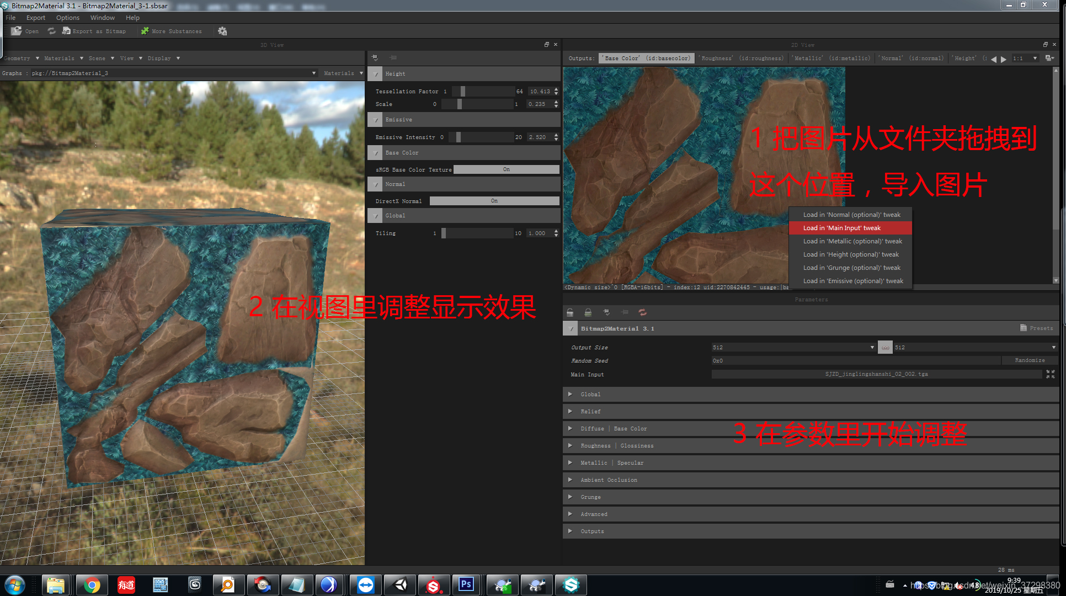This screenshot has height=596, width=1066.
Task: Open the Export menu in menu bar
Action: 35,18
